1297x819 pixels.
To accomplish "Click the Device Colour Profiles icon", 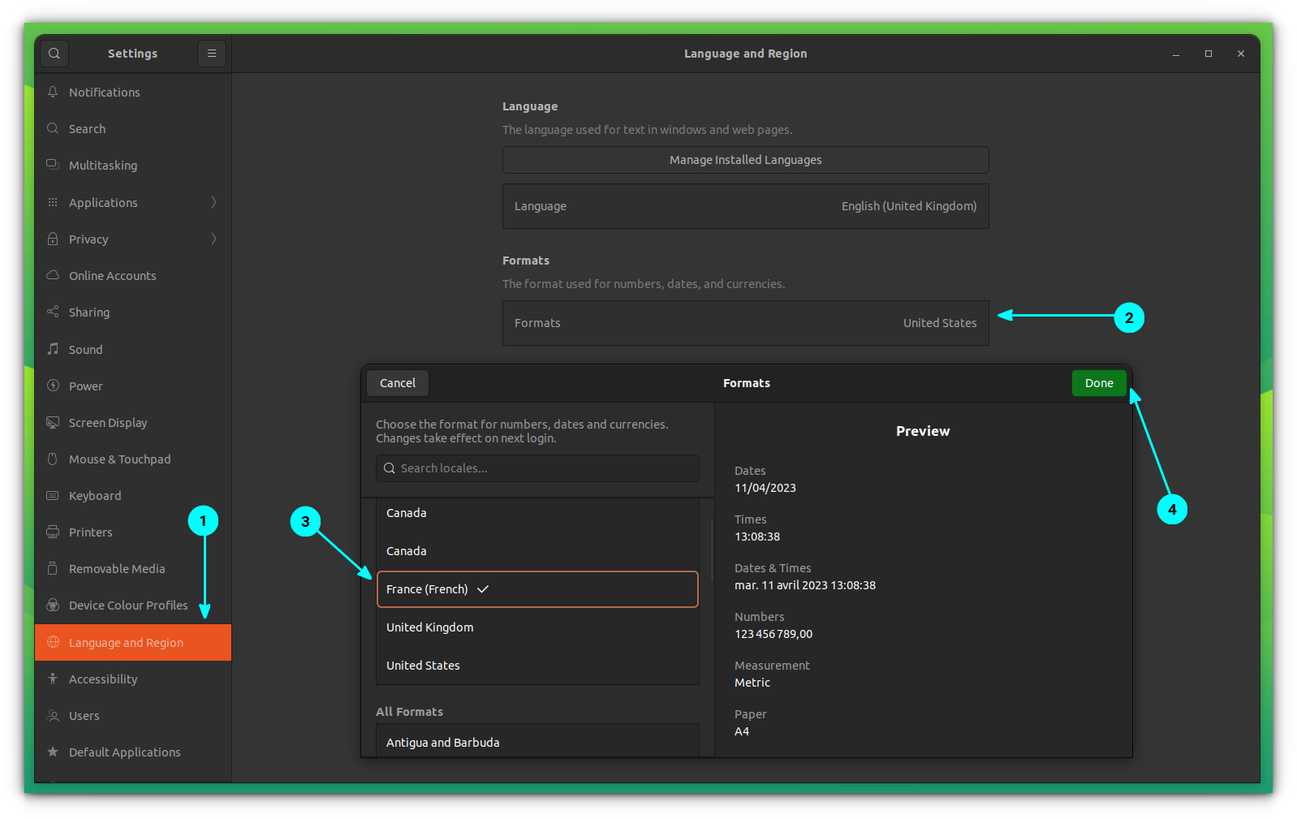I will (53, 605).
